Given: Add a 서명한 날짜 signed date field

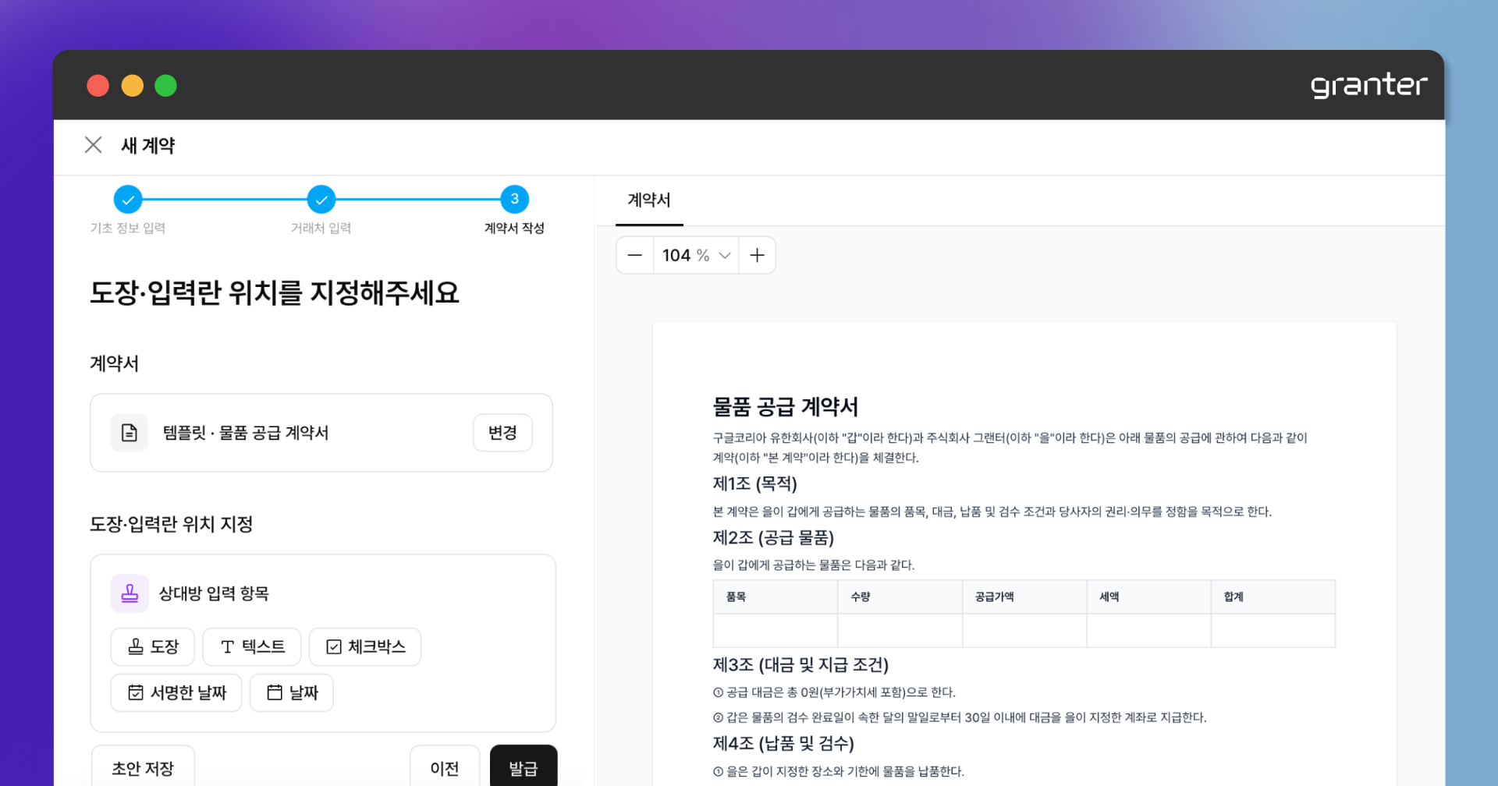Looking at the screenshot, I should coord(176,692).
